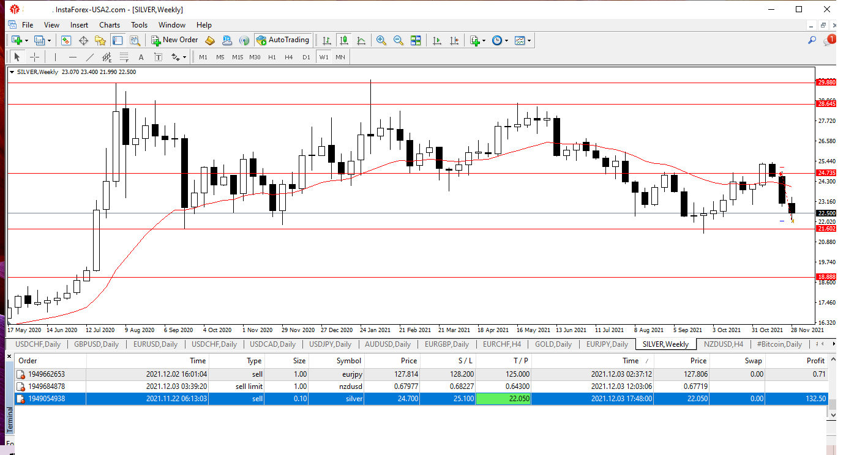Switch timeframe to M15
846x455 pixels.
click(x=238, y=57)
